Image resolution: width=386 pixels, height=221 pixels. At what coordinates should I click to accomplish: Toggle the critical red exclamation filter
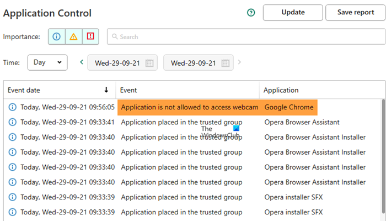[90, 36]
